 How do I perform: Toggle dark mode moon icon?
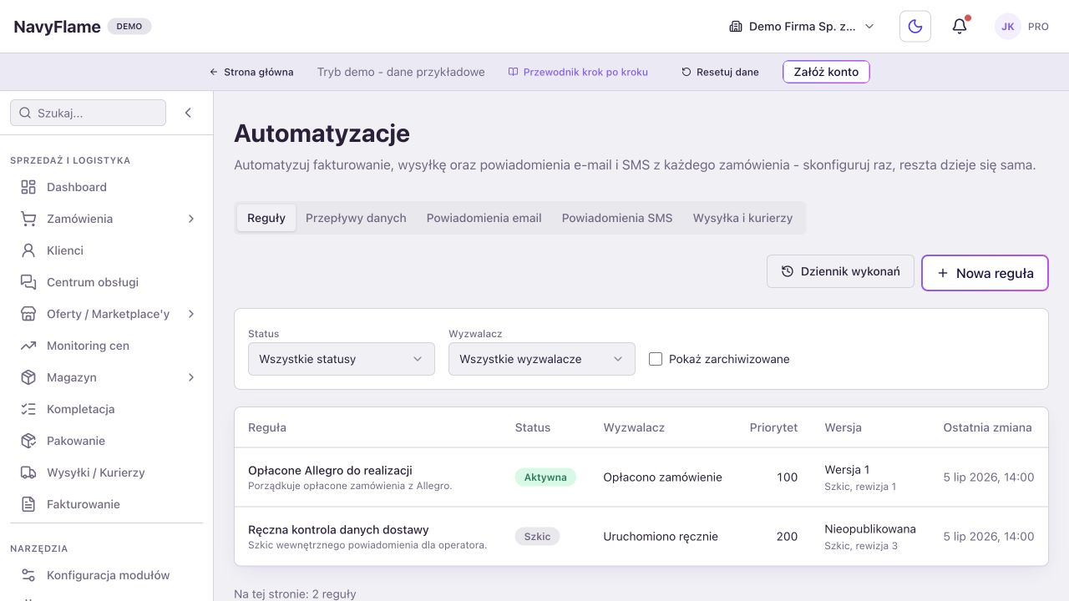click(x=915, y=27)
